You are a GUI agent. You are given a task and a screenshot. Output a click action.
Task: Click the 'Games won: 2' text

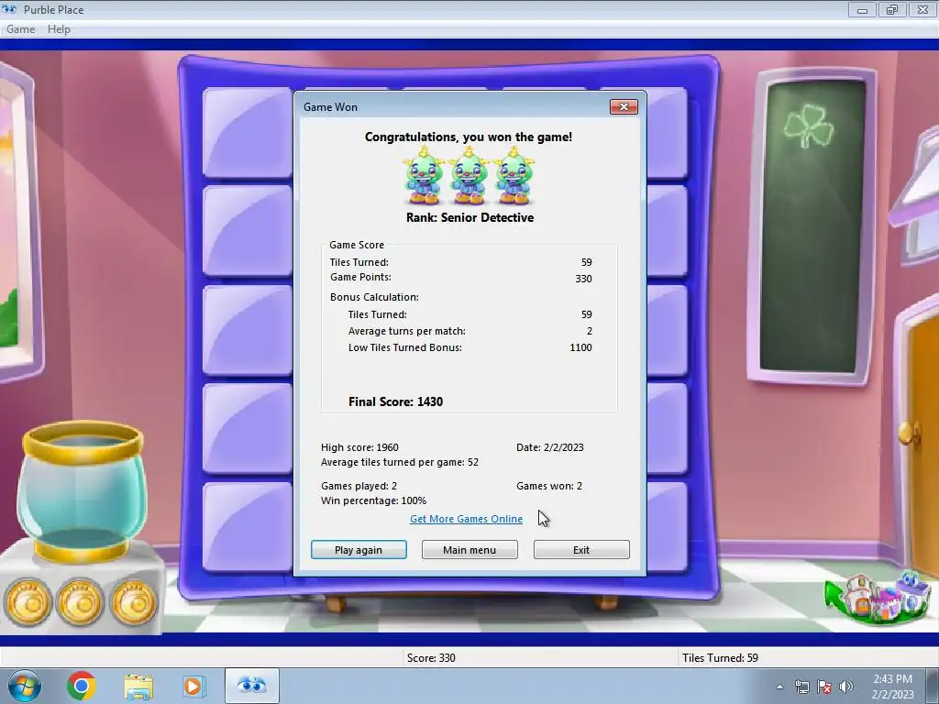[549, 486]
